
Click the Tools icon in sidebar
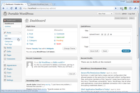click(x=5, y=76)
